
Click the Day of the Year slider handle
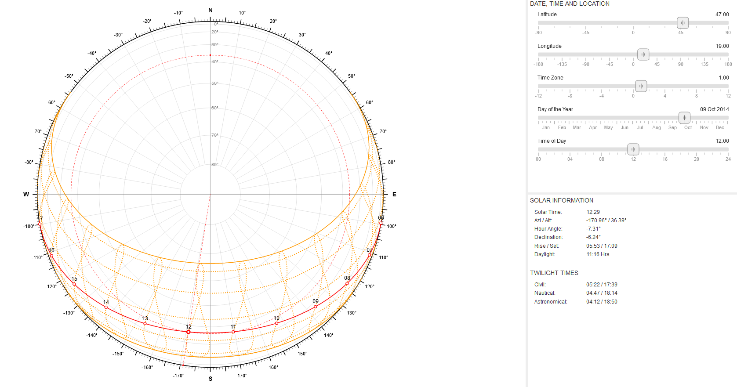pyautogui.click(x=684, y=118)
